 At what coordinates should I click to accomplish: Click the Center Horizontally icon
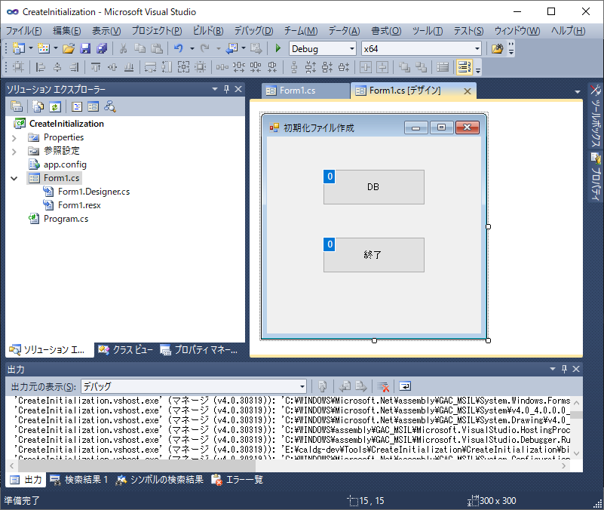(x=366, y=67)
